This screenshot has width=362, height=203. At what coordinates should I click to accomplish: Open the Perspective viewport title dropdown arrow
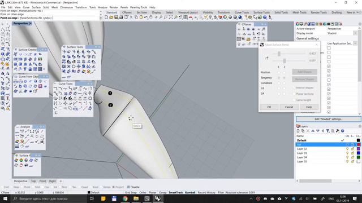coord(31,24)
